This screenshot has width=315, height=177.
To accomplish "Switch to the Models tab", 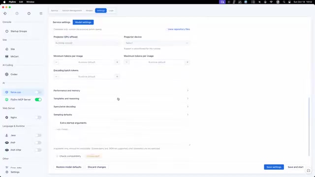I will pos(89,10).
